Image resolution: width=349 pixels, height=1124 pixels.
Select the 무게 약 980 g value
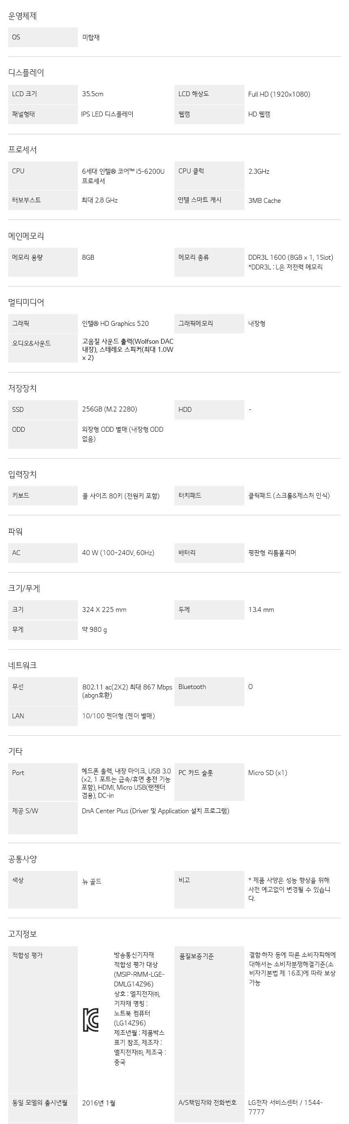coord(94,630)
